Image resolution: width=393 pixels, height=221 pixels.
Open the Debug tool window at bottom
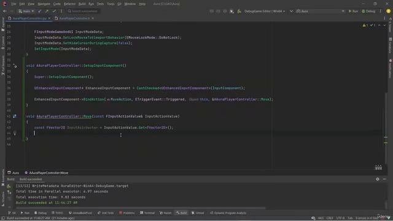click(41, 213)
